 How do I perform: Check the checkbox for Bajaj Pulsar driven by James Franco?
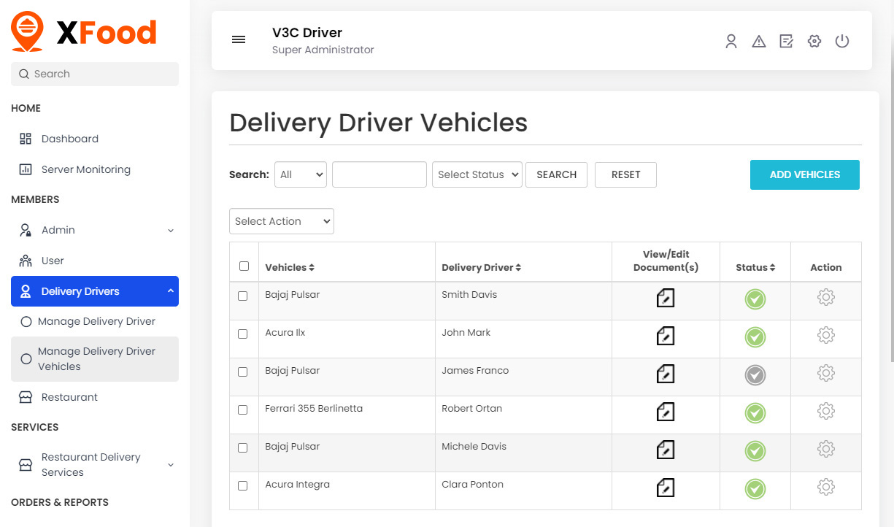click(244, 372)
